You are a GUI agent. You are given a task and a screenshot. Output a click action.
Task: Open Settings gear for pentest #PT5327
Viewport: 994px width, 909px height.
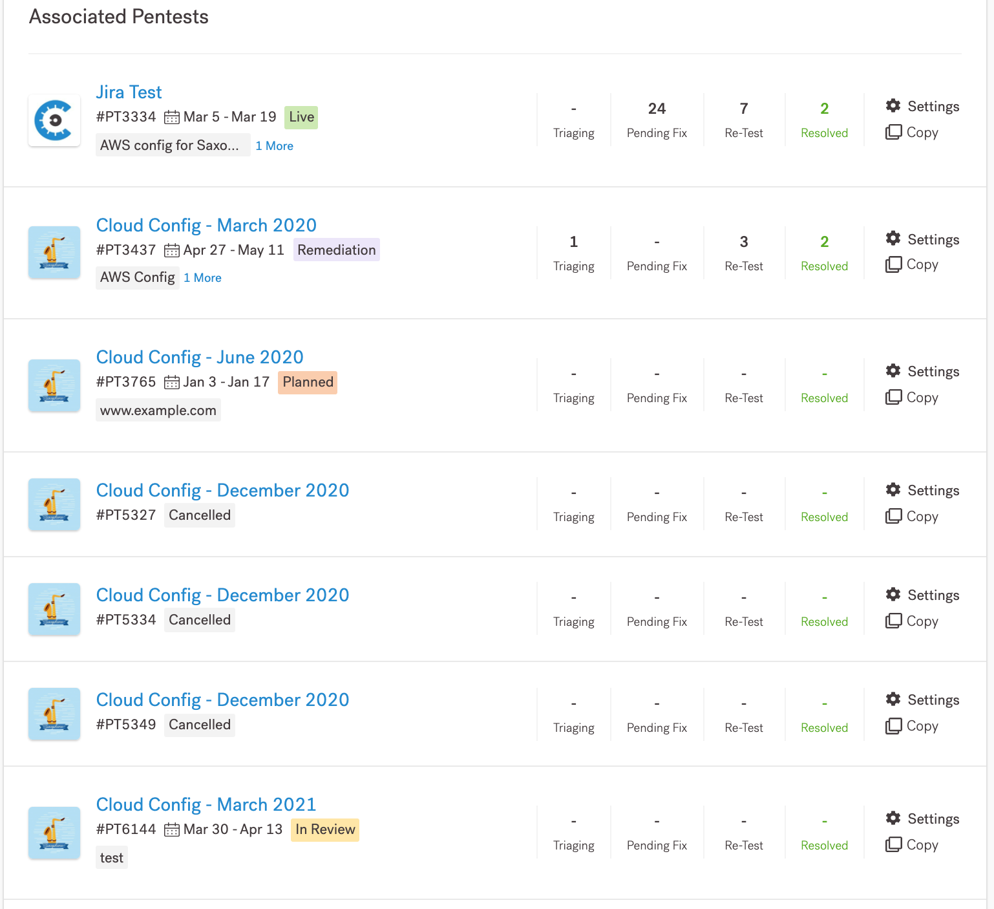pyautogui.click(x=893, y=489)
